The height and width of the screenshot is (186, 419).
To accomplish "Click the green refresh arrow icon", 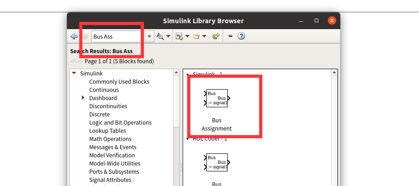I will click(x=216, y=36).
